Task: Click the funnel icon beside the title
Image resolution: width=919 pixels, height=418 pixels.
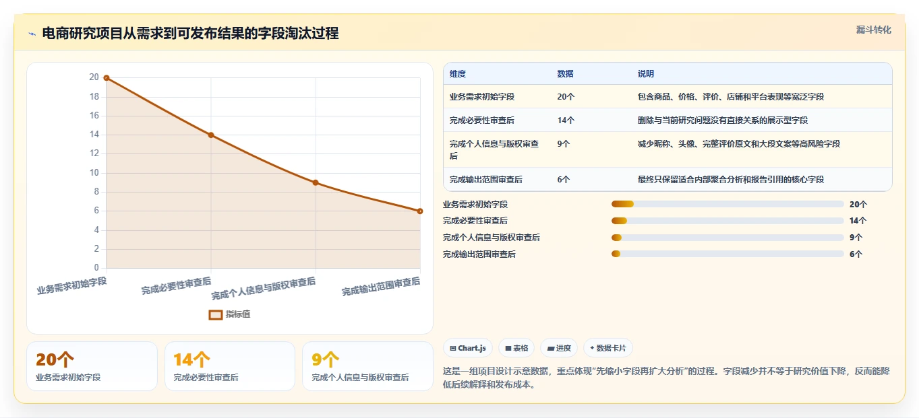Action: [x=32, y=34]
